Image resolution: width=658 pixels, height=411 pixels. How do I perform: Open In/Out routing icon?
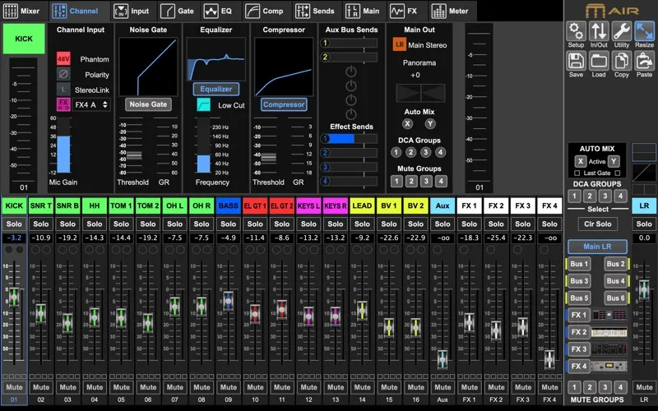[x=599, y=31]
